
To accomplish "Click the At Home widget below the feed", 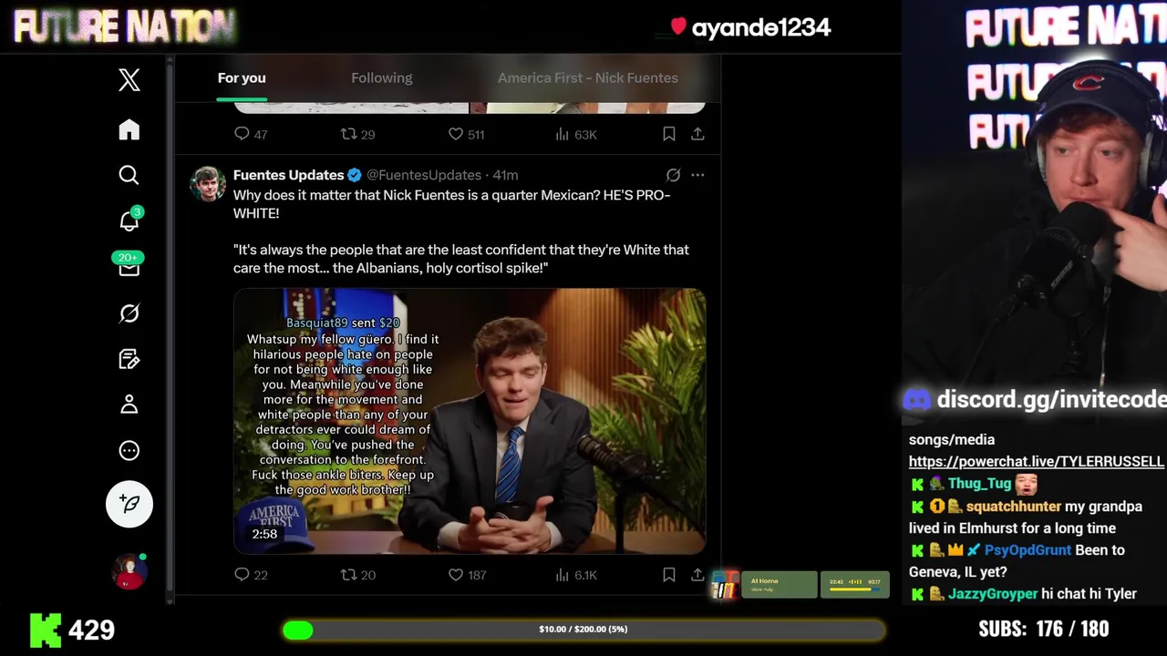I will point(778,585).
